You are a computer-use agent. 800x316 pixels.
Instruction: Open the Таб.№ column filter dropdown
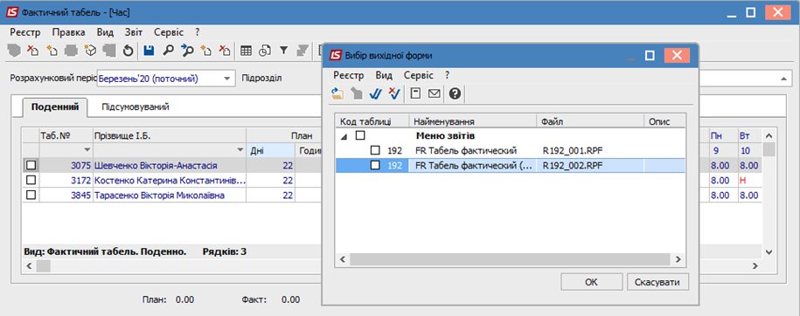click(87, 150)
